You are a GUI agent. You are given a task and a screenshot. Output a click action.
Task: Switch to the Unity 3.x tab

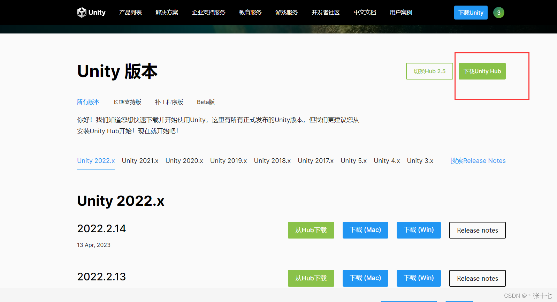click(x=420, y=161)
